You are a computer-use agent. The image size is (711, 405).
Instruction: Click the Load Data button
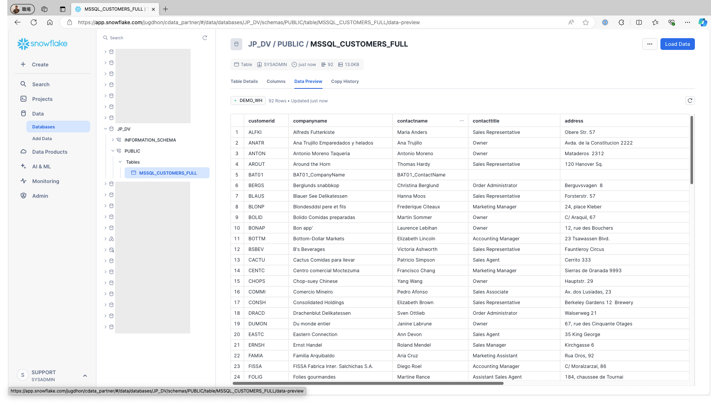(677, 44)
